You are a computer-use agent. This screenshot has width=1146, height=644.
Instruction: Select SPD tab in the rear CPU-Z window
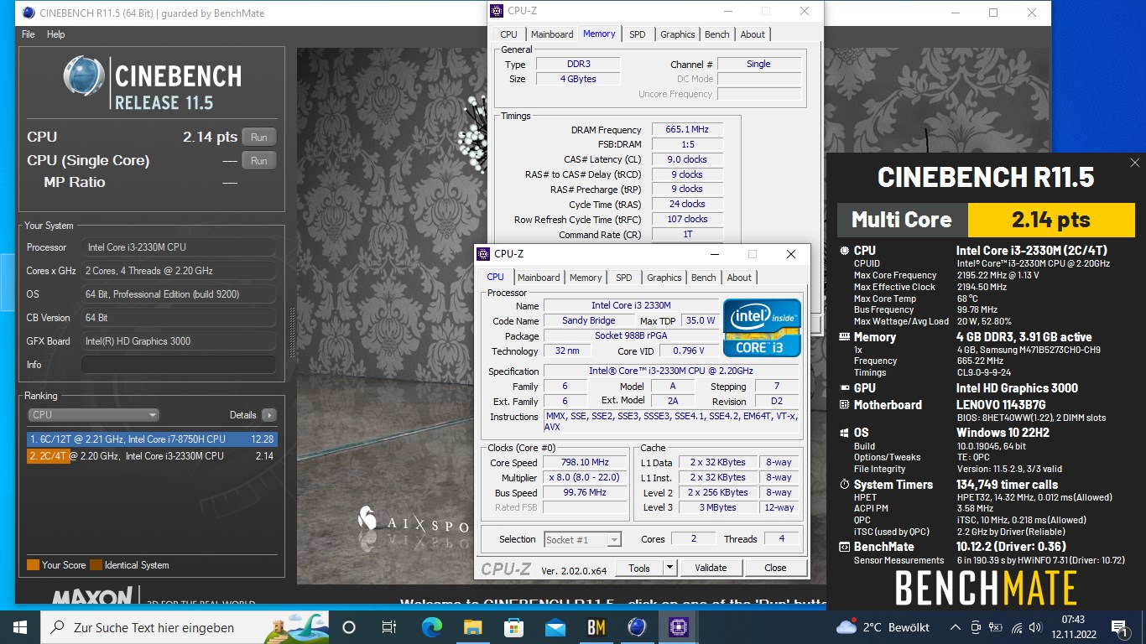tap(638, 34)
